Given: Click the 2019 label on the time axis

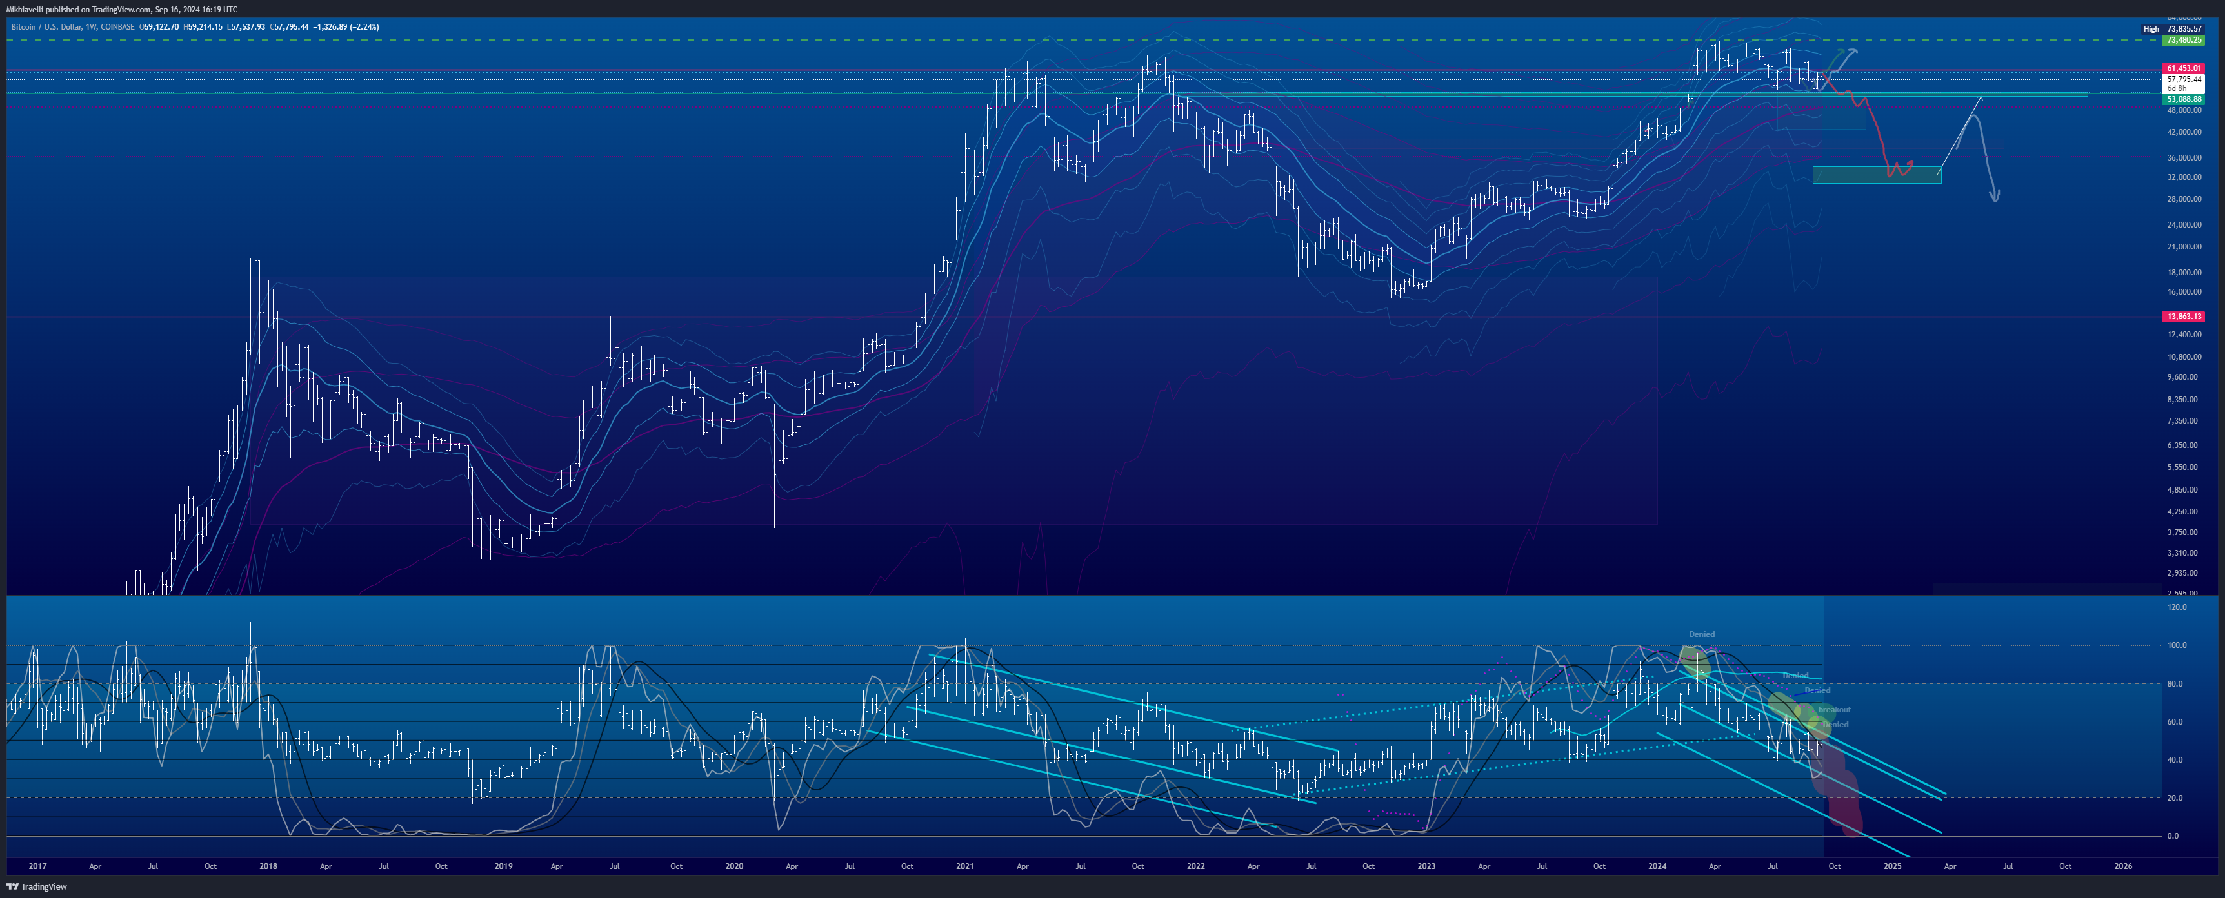Looking at the screenshot, I should point(504,866).
